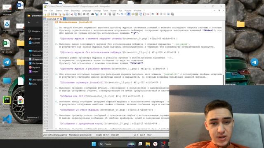Save the current document via toolbar
The width and height of the screenshot is (264, 148).
point(52,14)
